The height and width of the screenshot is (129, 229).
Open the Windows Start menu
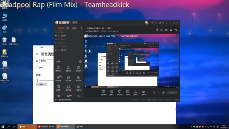coord(3,126)
